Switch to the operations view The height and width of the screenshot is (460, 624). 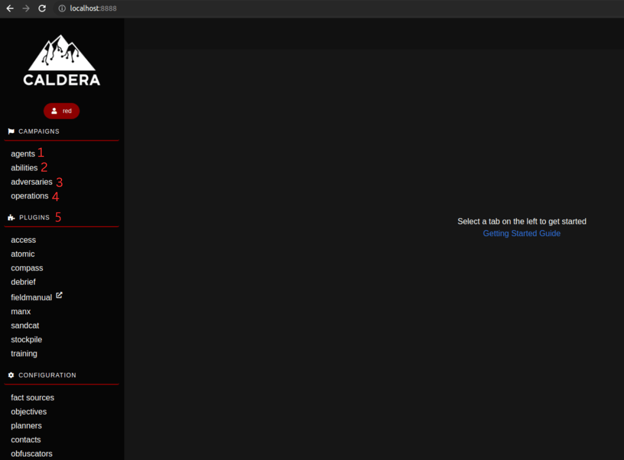click(30, 196)
